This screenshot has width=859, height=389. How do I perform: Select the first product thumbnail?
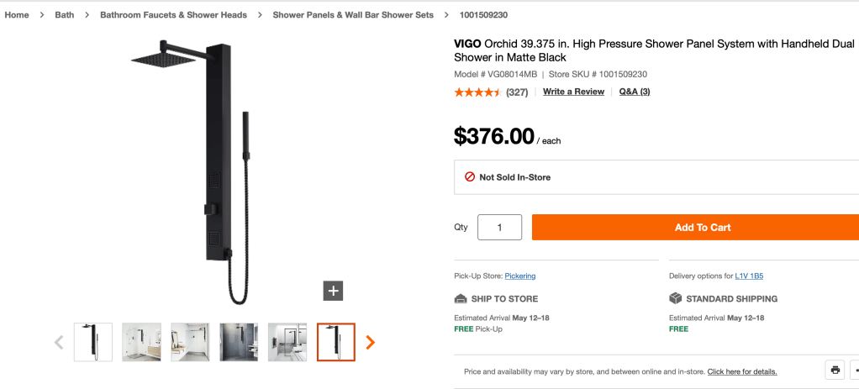(92, 342)
